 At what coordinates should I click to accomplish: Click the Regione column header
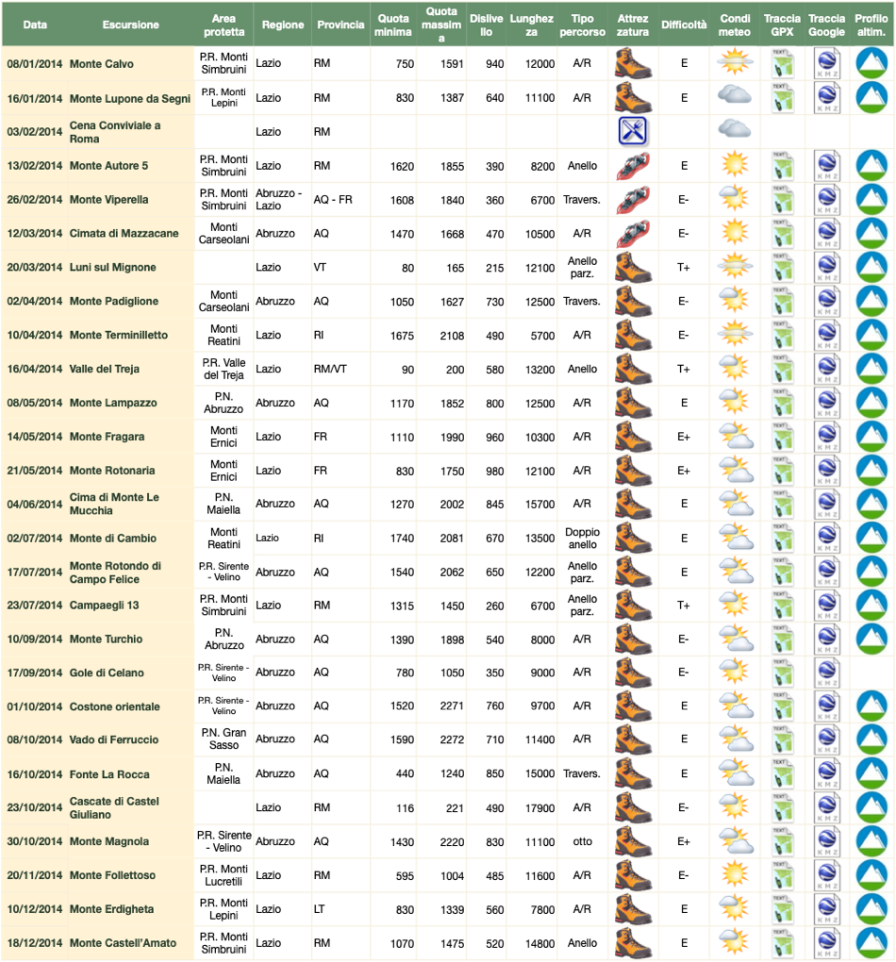(283, 25)
